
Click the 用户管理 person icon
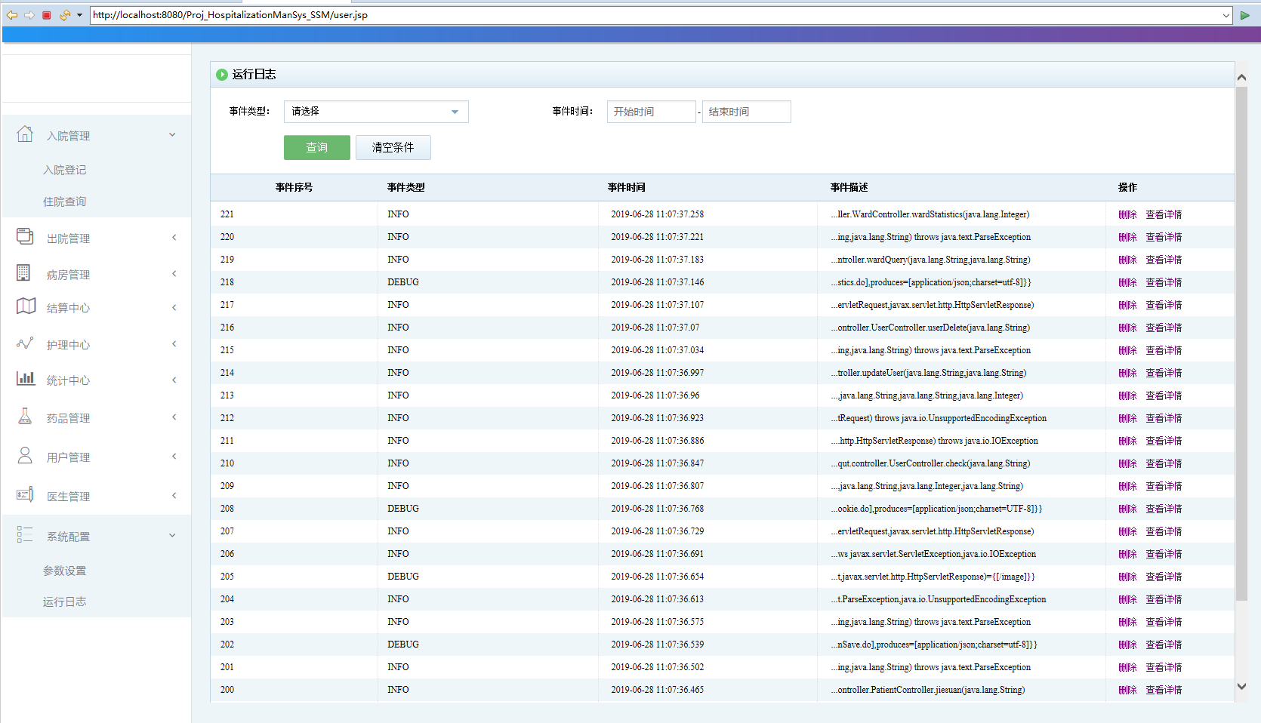[25, 456]
